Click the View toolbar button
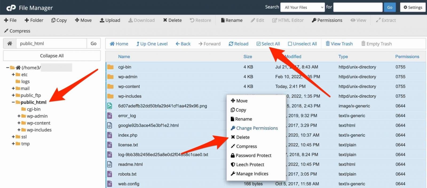 click(x=358, y=20)
